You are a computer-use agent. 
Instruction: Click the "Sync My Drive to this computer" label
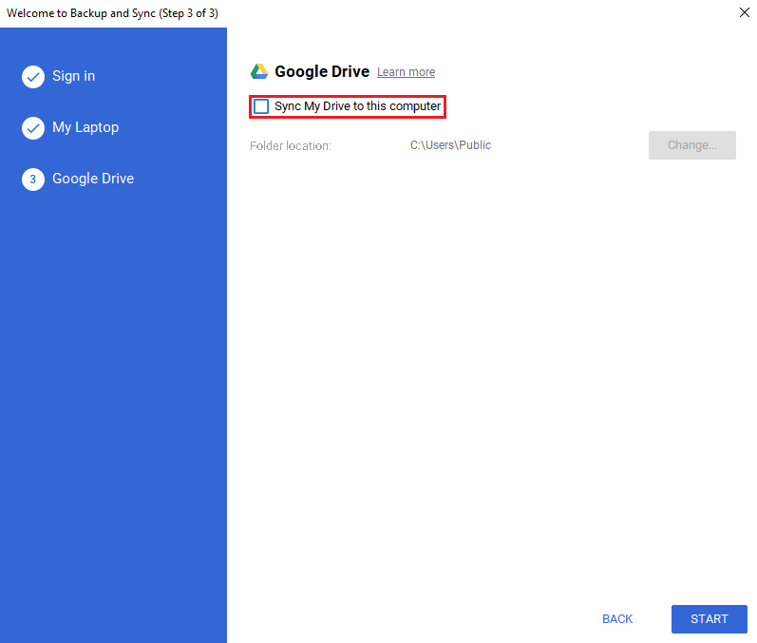click(x=357, y=106)
